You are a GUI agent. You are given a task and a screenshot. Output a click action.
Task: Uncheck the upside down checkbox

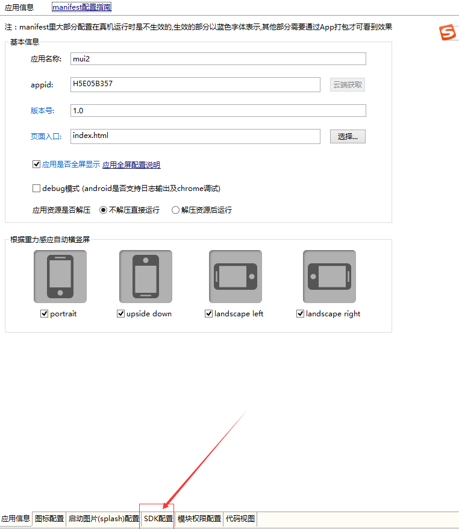[120, 314]
